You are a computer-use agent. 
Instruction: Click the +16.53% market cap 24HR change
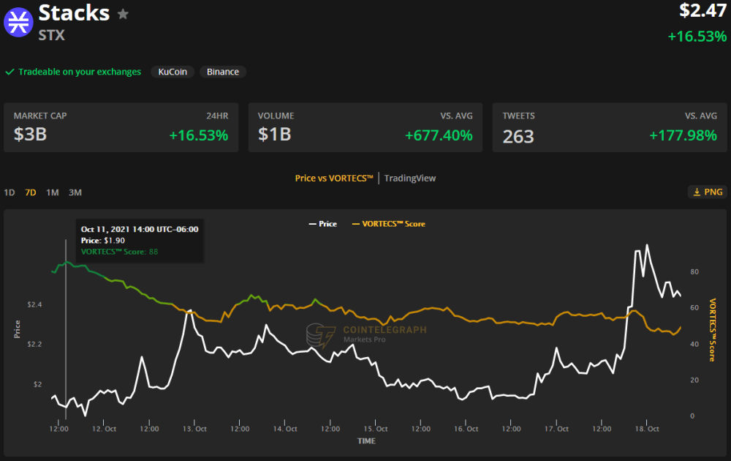pos(199,135)
